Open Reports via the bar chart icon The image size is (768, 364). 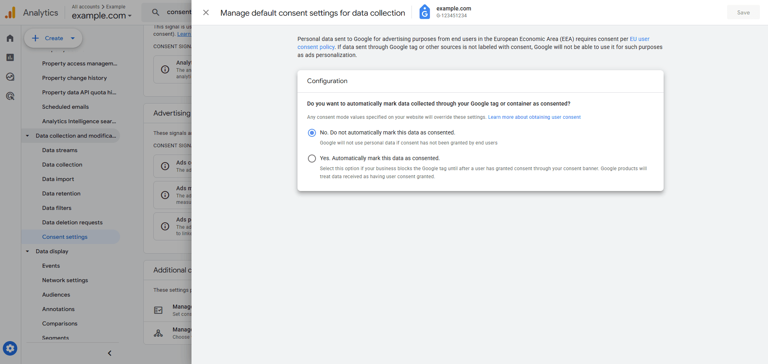coord(10,57)
